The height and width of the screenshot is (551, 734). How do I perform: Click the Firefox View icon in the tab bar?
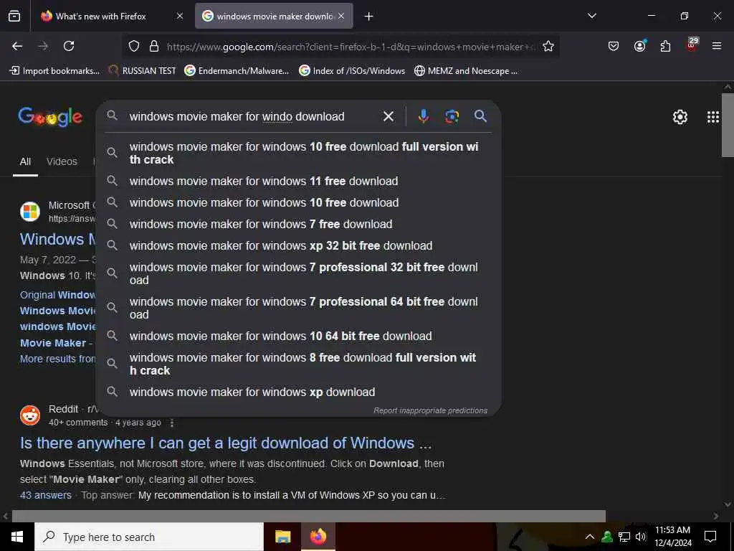14,17
